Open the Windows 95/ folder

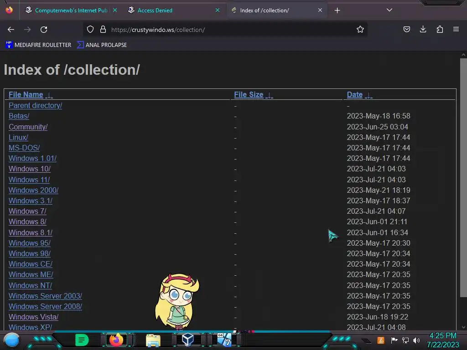pyautogui.click(x=30, y=243)
